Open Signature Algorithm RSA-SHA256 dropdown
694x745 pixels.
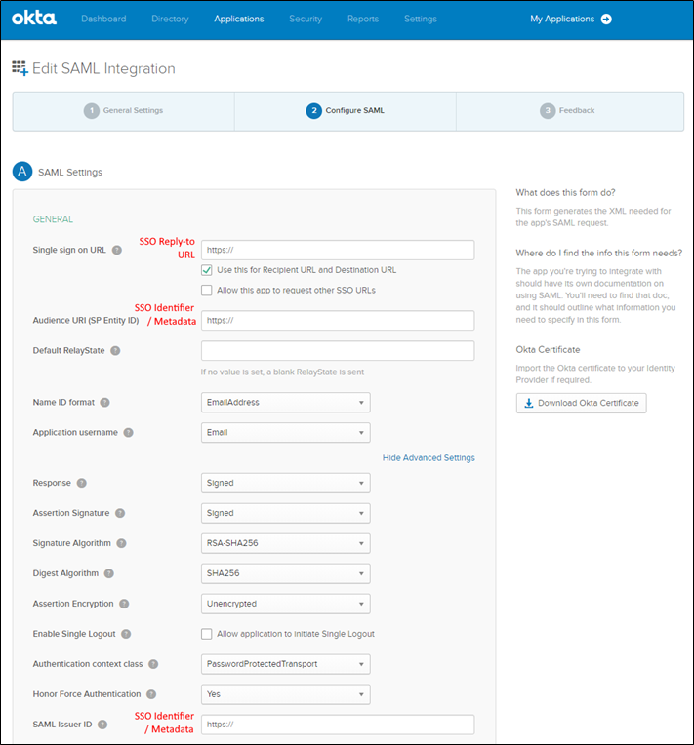(x=285, y=543)
